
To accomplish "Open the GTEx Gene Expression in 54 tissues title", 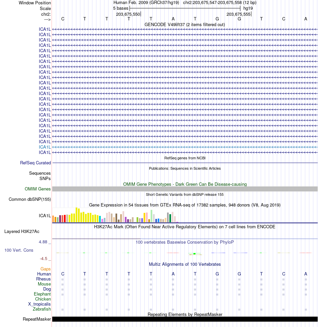I will pos(185,205).
